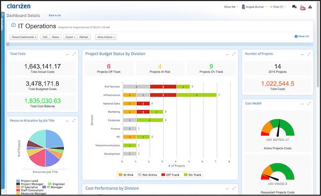Image resolution: width=321 pixels, height=196 pixels.
Task: Click Project Lead legend color swatch
Action: click(18, 181)
